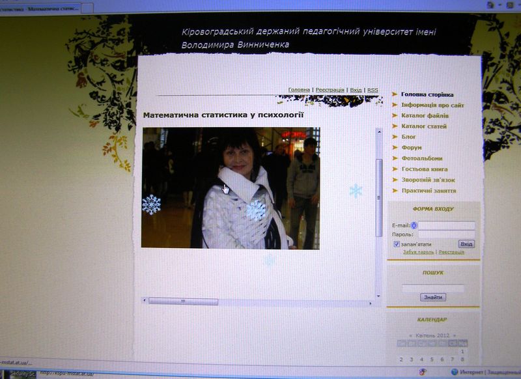Click the scroll-left arrow of the image frame
This screenshot has height=379, width=521.
pyautogui.click(x=145, y=302)
